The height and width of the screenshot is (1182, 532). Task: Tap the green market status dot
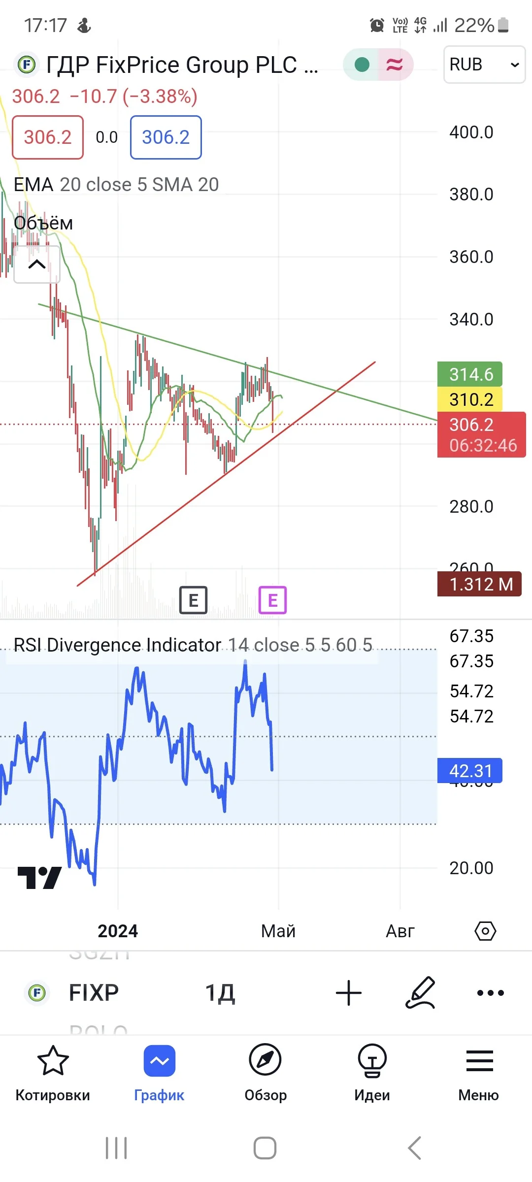pyautogui.click(x=362, y=65)
